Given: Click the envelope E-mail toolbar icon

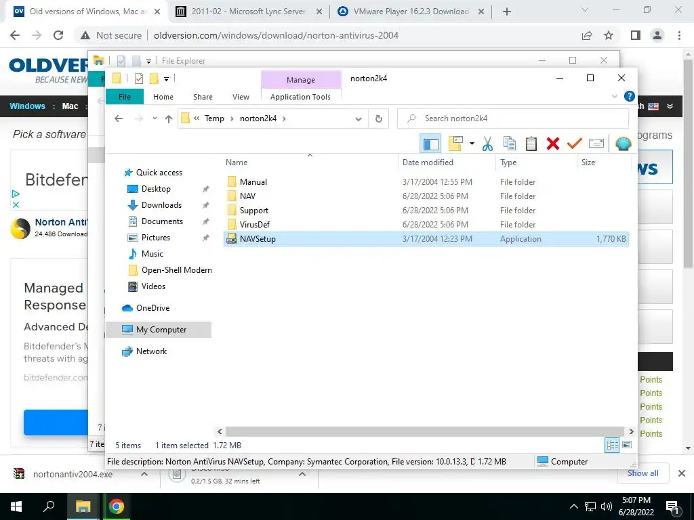Looking at the screenshot, I should 596,144.
